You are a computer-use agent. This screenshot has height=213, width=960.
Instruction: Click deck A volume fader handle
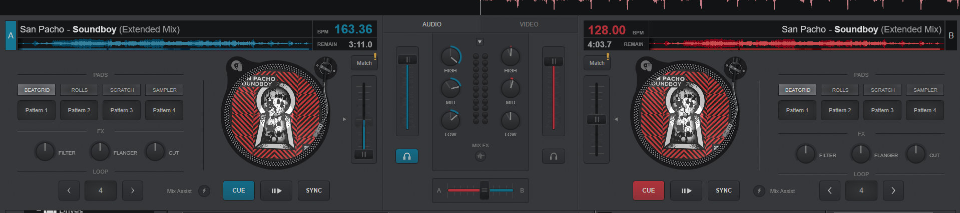click(x=407, y=60)
